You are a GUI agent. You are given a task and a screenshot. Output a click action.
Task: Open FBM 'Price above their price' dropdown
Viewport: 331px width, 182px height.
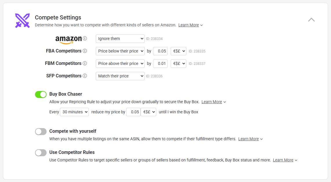(x=120, y=63)
